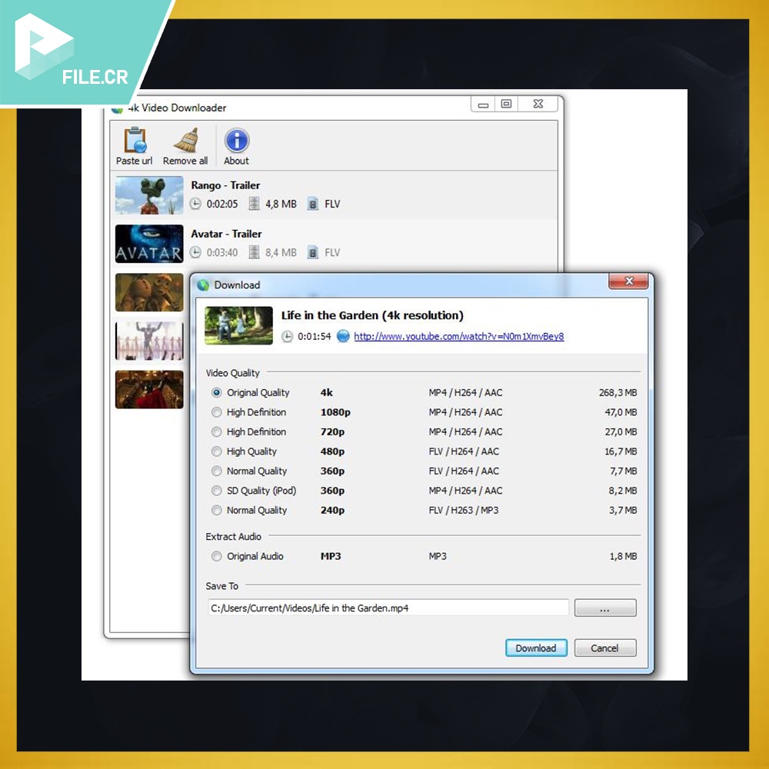Open the YouTube video URL link
Screen dimensions: 769x769
click(x=459, y=337)
